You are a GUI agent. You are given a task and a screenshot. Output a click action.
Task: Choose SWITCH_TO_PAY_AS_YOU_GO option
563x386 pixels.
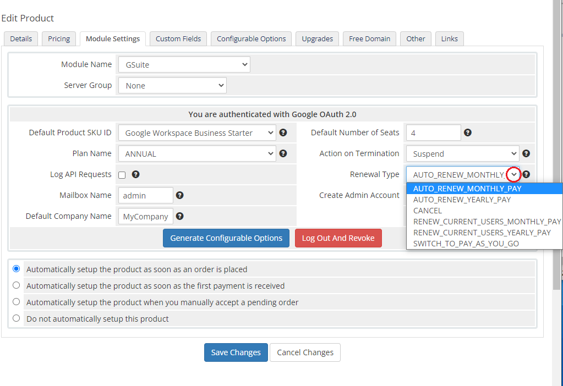[484, 244]
